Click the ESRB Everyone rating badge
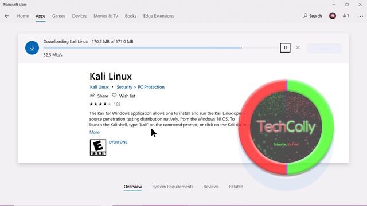Image resolution: width=367 pixels, height=206 pixels. pyautogui.click(x=98, y=148)
